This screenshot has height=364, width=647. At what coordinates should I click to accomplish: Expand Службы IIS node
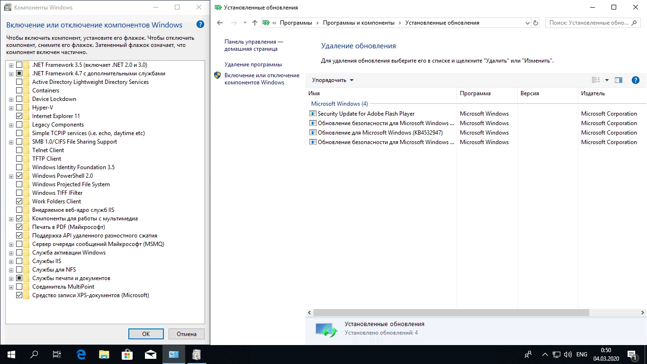pos(11,261)
